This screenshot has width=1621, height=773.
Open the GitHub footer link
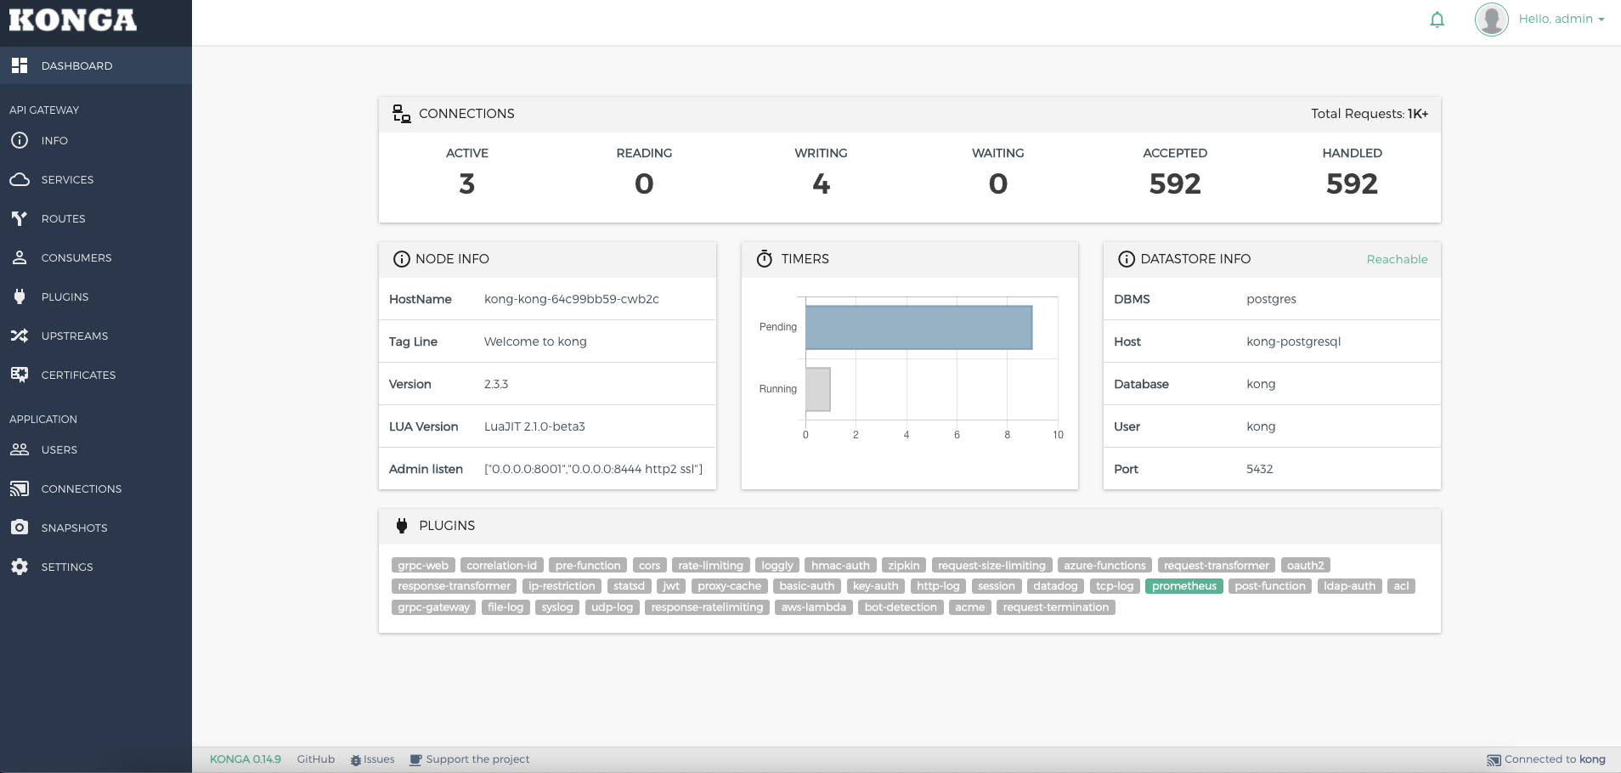[316, 759]
